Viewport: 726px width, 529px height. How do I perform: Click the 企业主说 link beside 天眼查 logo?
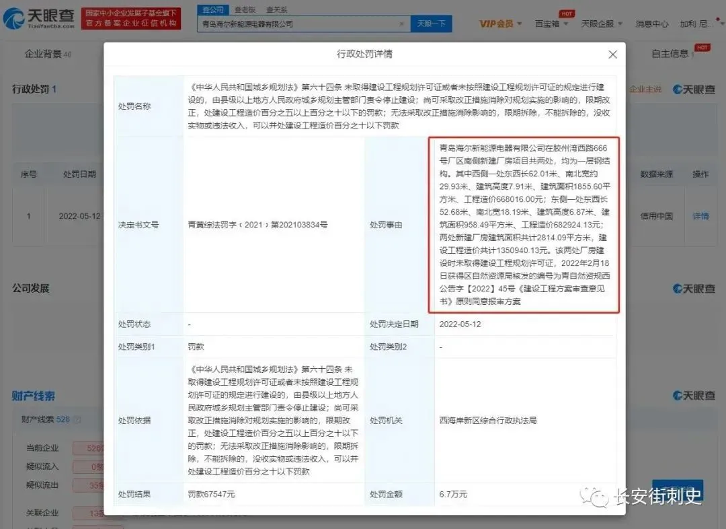coord(645,90)
